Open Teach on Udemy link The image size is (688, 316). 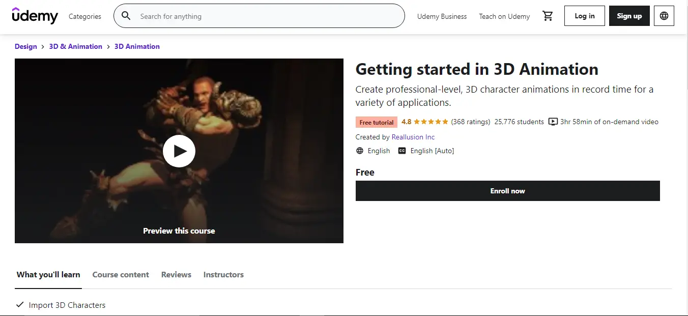[504, 16]
